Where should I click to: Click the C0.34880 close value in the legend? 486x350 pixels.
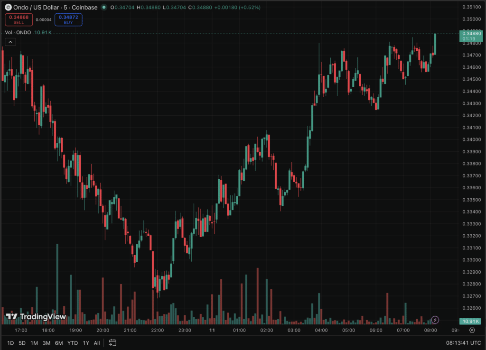pyautogui.click(x=200, y=8)
